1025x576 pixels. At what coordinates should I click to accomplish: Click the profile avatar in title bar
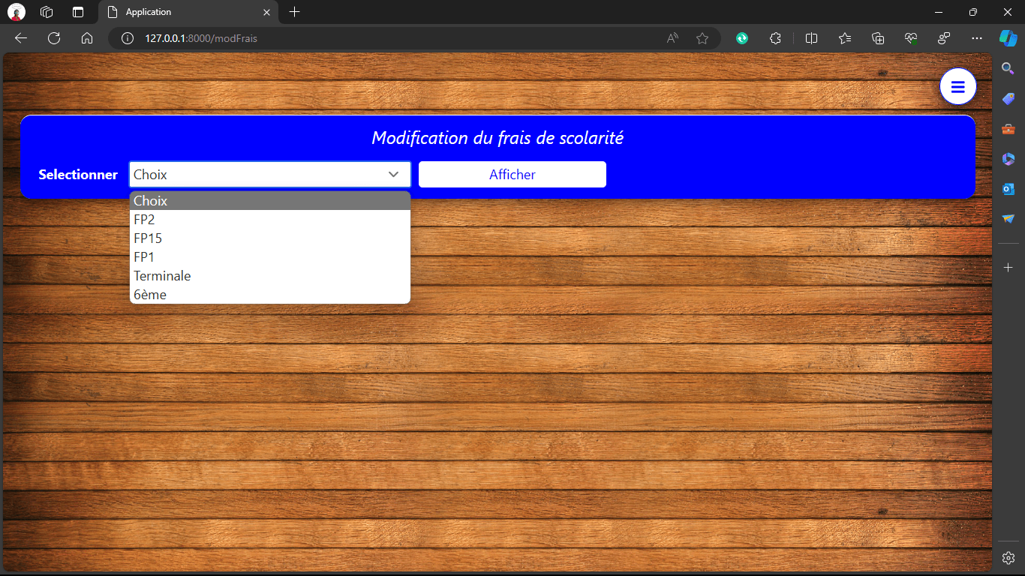point(17,12)
